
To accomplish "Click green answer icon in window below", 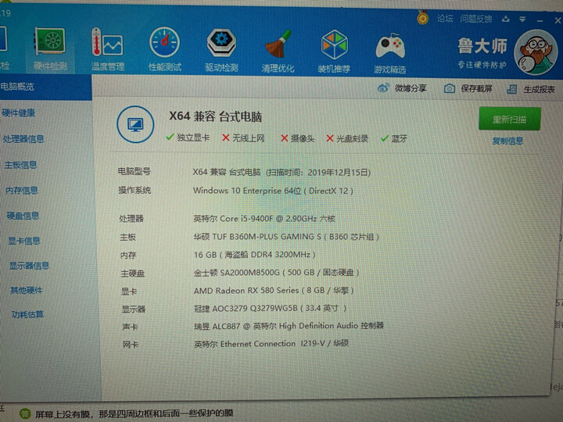I will pos(25,413).
